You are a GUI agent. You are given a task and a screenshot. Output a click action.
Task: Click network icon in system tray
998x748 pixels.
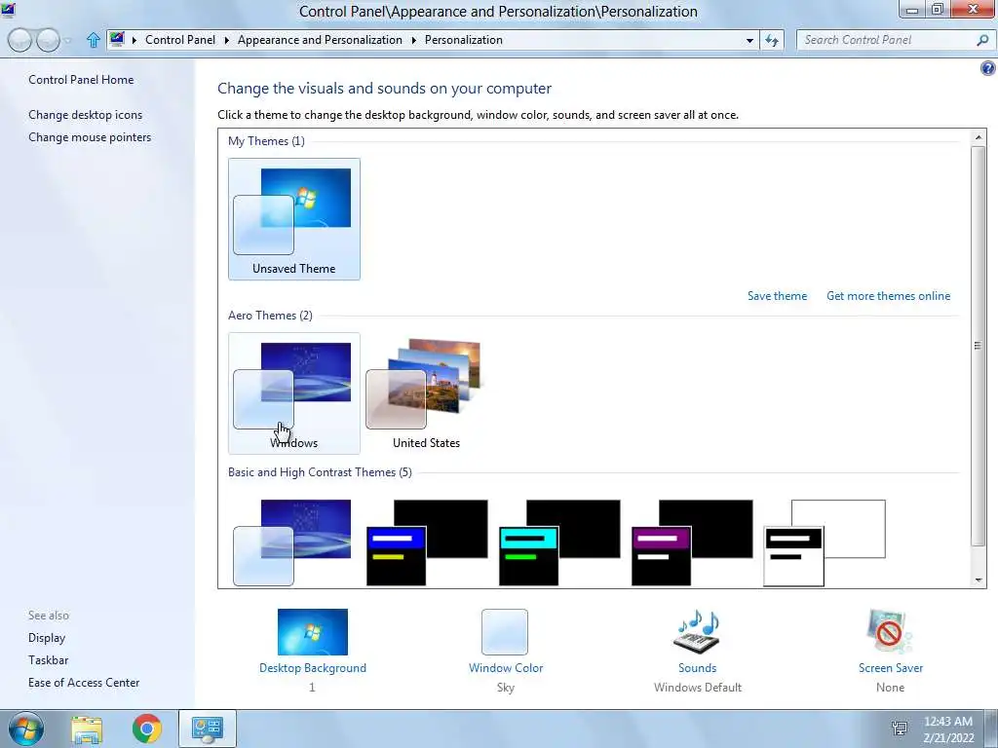(900, 729)
